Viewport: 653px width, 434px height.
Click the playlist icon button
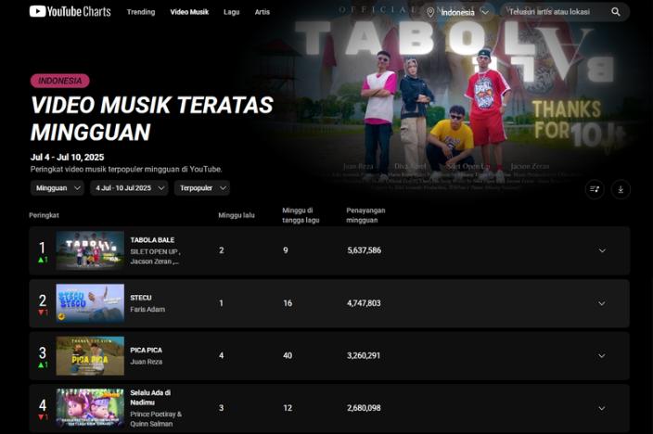click(595, 189)
